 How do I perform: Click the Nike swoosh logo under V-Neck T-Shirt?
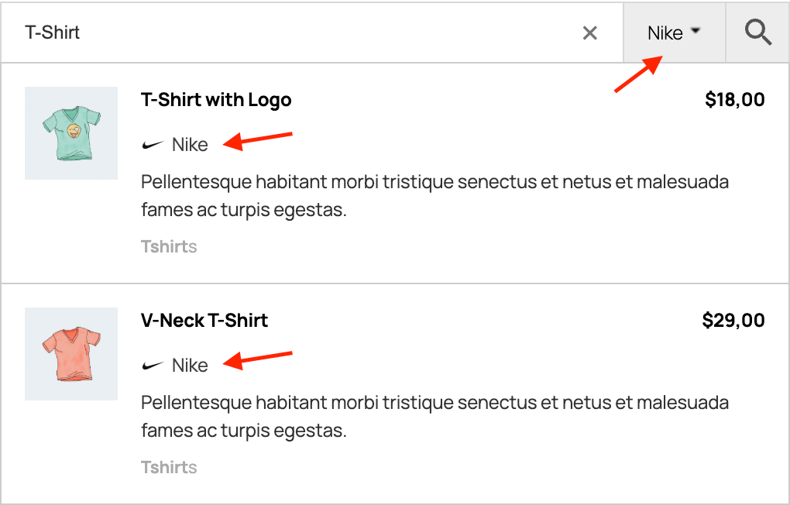(x=153, y=366)
